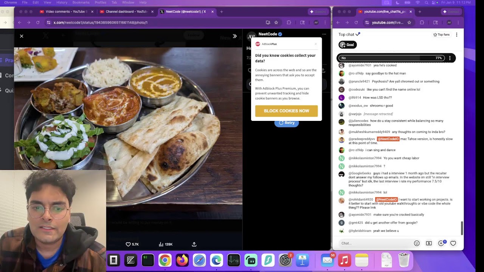Open the emoji picker in chat
Image resolution: width=484 pixels, height=272 pixels.
pyautogui.click(x=417, y=243)
